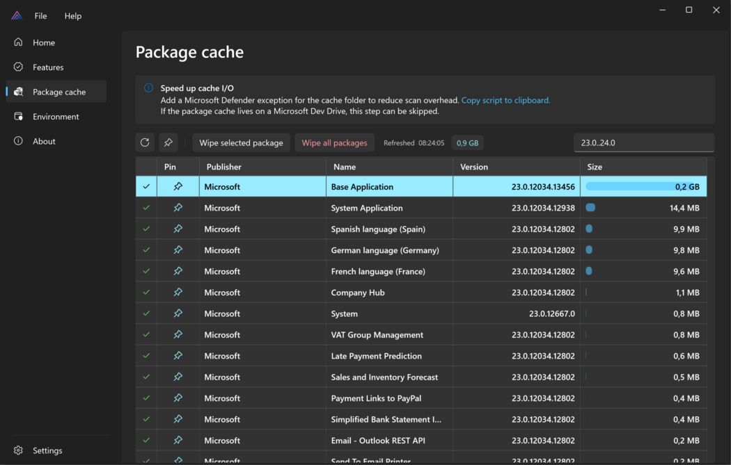Screen dimensions: 731x465
Task: Click the Features checkmark badge icon
Action: 18,67
